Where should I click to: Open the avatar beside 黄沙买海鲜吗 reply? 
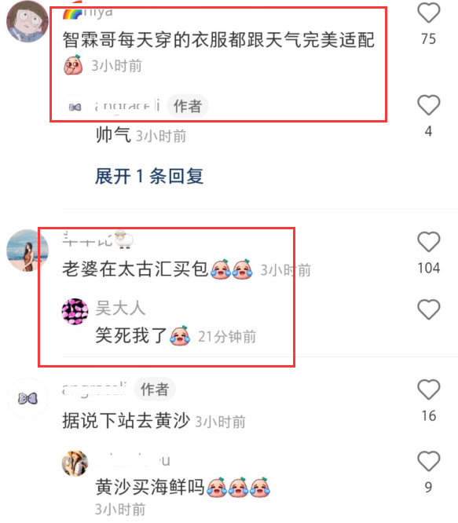tap(75, 463)
